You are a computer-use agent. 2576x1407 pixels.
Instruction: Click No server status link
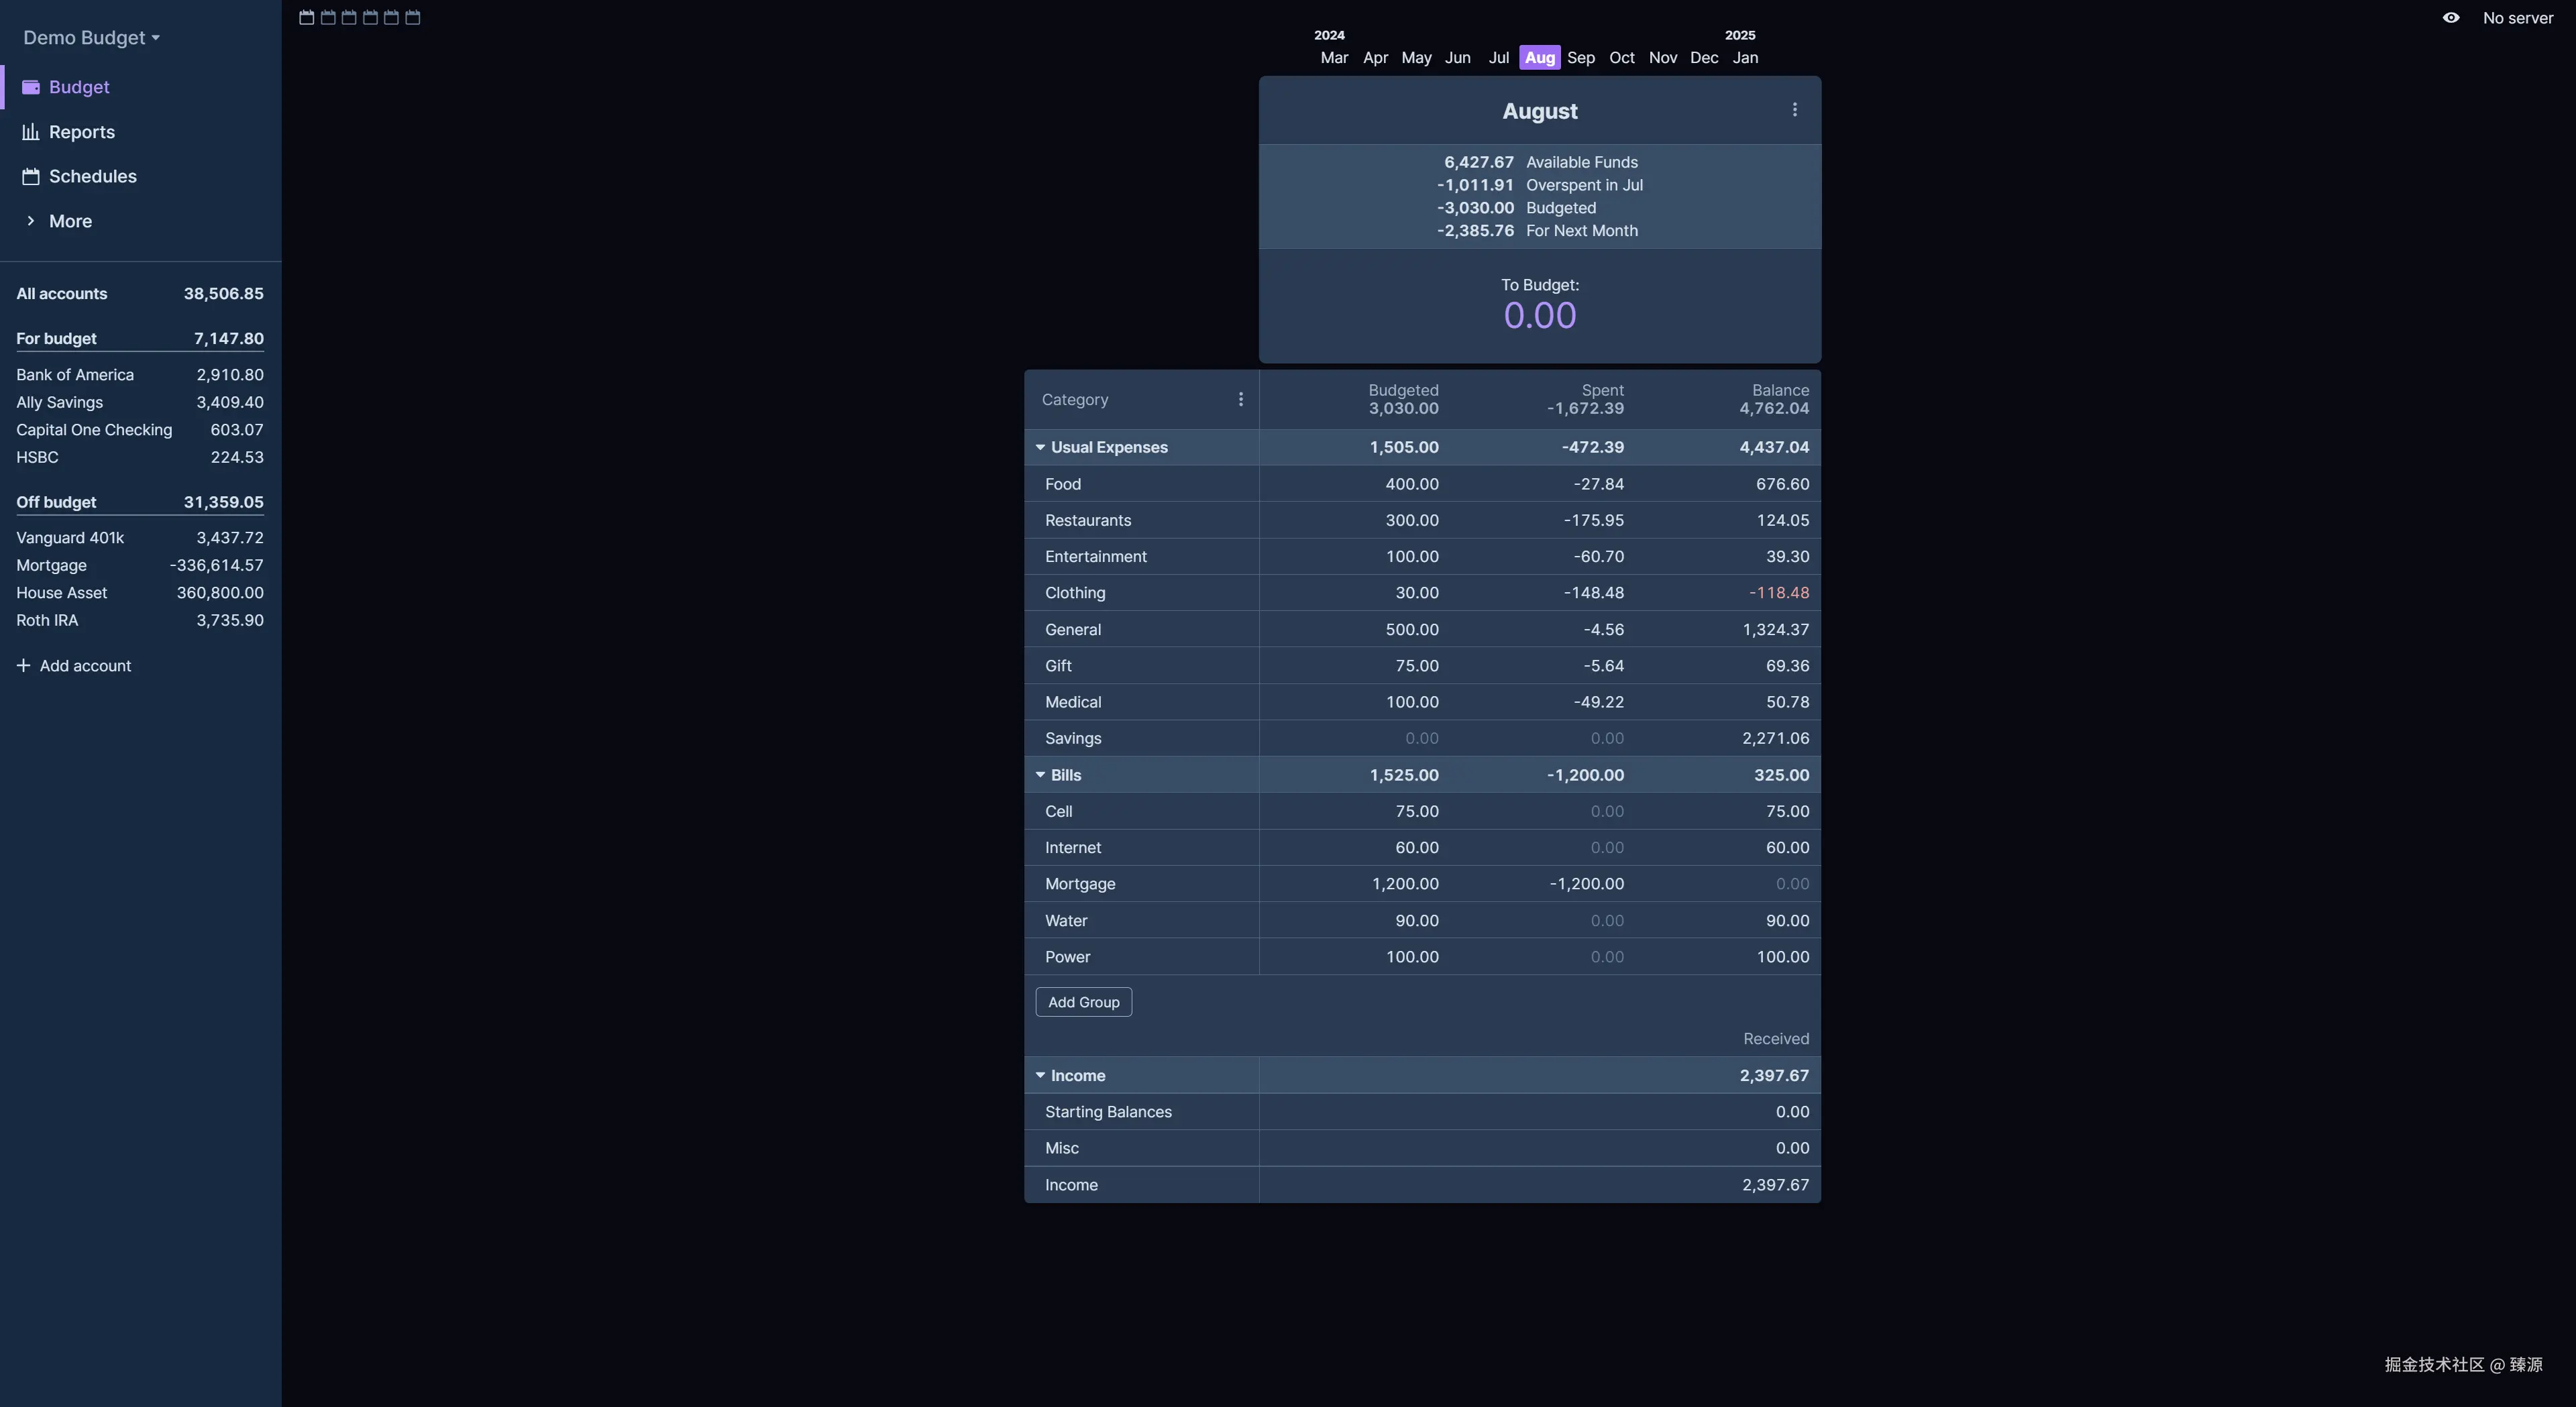coord(2517,18)
